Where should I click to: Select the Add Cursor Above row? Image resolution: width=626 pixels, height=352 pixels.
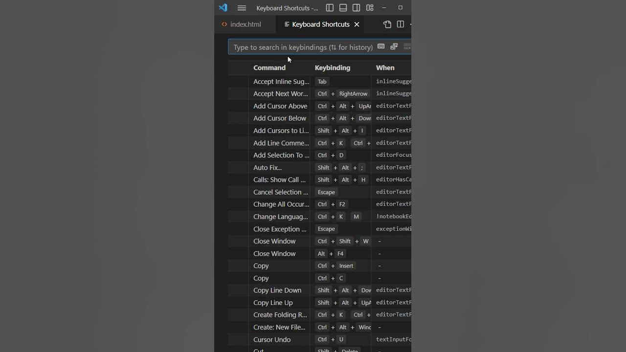pos(280,106)
